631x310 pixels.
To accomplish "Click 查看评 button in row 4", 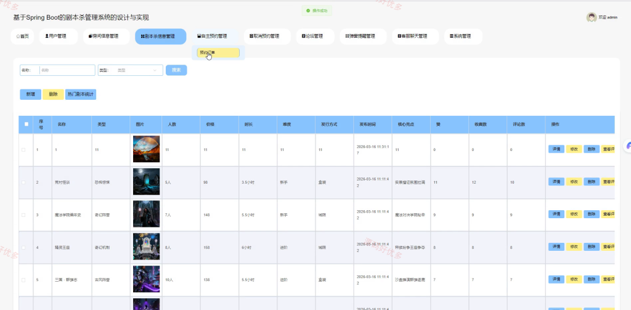I will (608, 247).
